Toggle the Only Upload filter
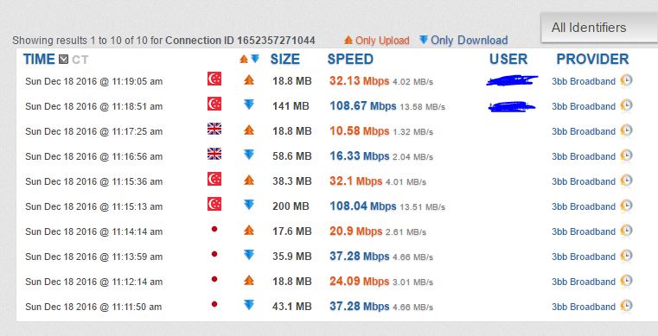658x336 pixels. pos(376,41)
